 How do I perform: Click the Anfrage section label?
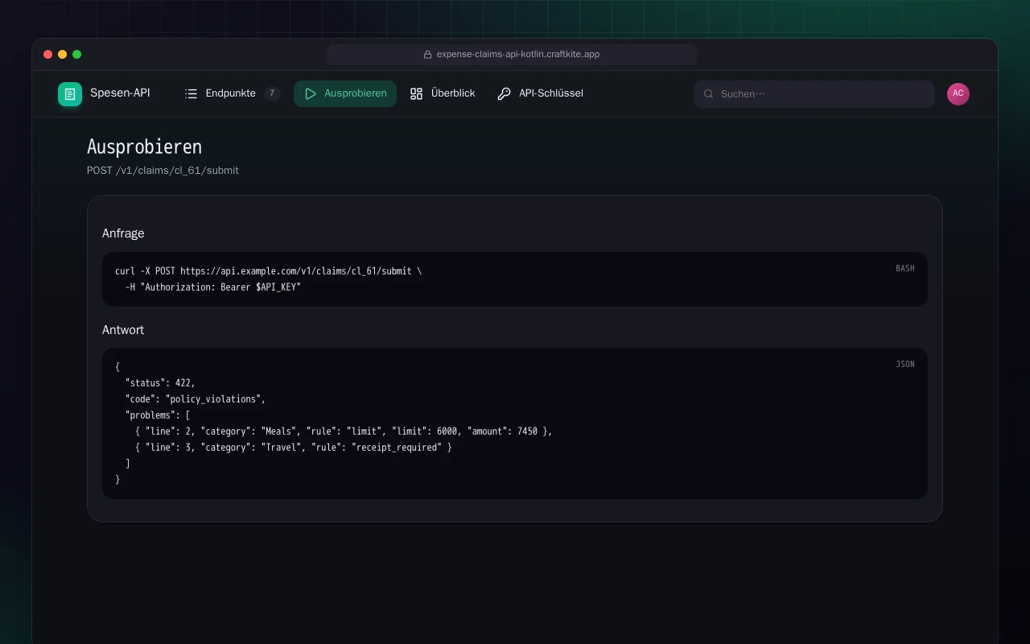click(123, 233)
